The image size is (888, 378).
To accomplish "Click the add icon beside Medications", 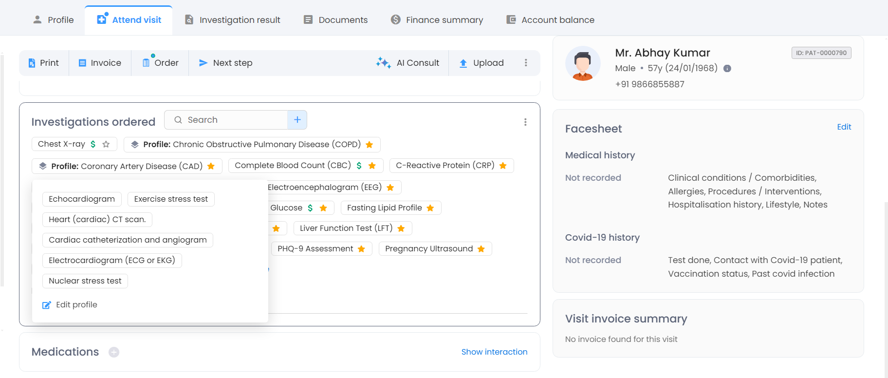I will (114, 352).
